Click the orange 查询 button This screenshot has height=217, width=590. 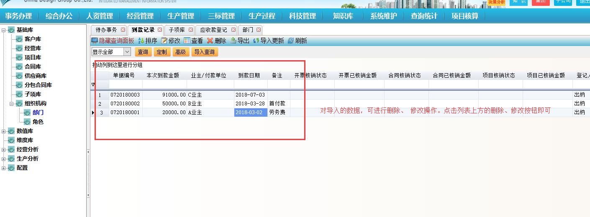click(143, 52)
